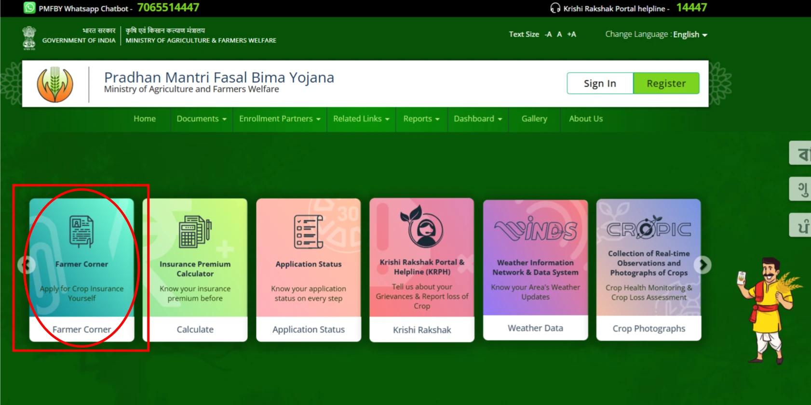
Task: Click the Weather Data button
Action: coord(535,328)
